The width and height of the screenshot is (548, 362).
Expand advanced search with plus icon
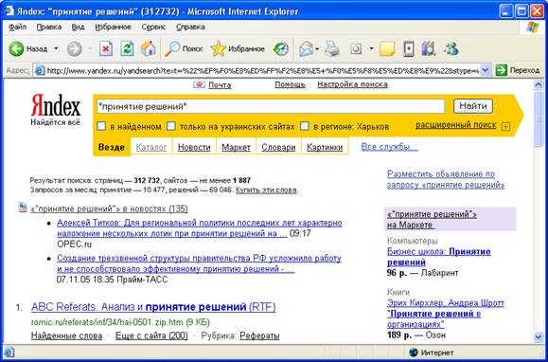coord(505,127)
